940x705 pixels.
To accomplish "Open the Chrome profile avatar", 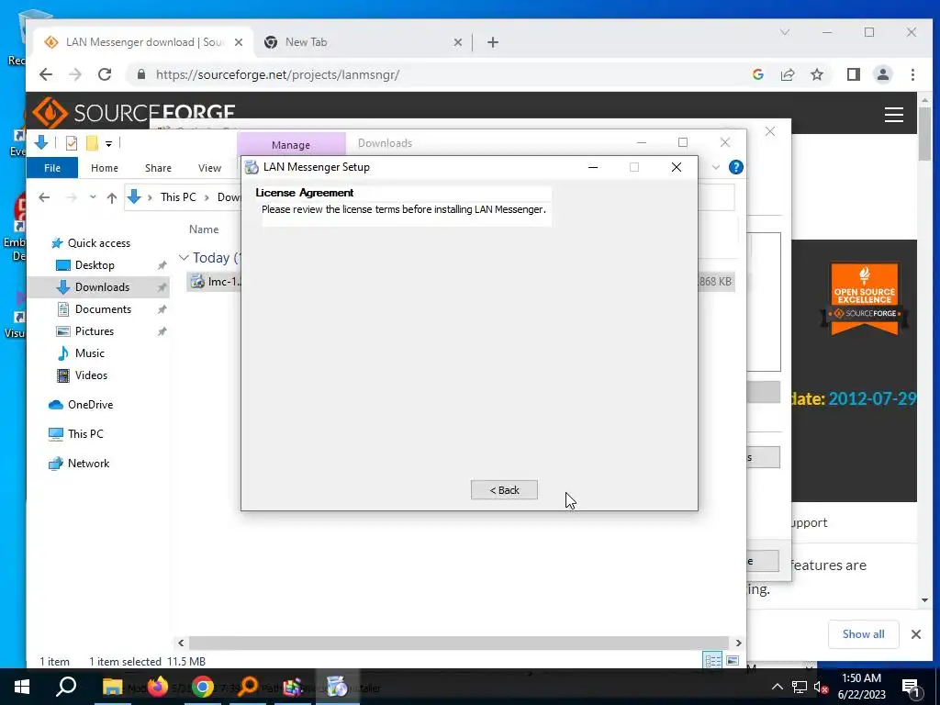I will (882, 74).
